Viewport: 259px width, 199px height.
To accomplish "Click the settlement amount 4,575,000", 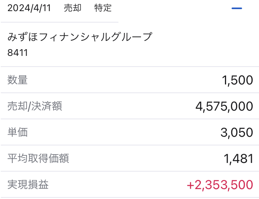I will [224, 106].
